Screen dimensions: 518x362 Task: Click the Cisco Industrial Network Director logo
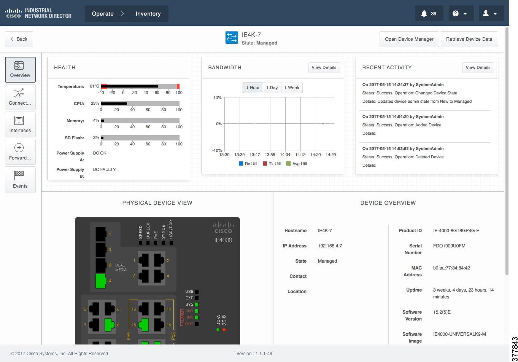(x=38, y=13)
